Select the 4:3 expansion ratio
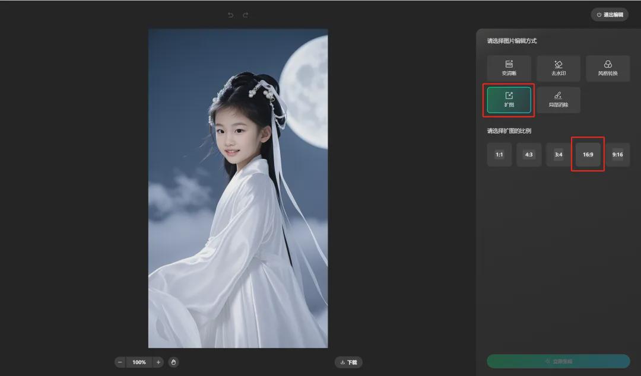641x376 pixels. 529,154
